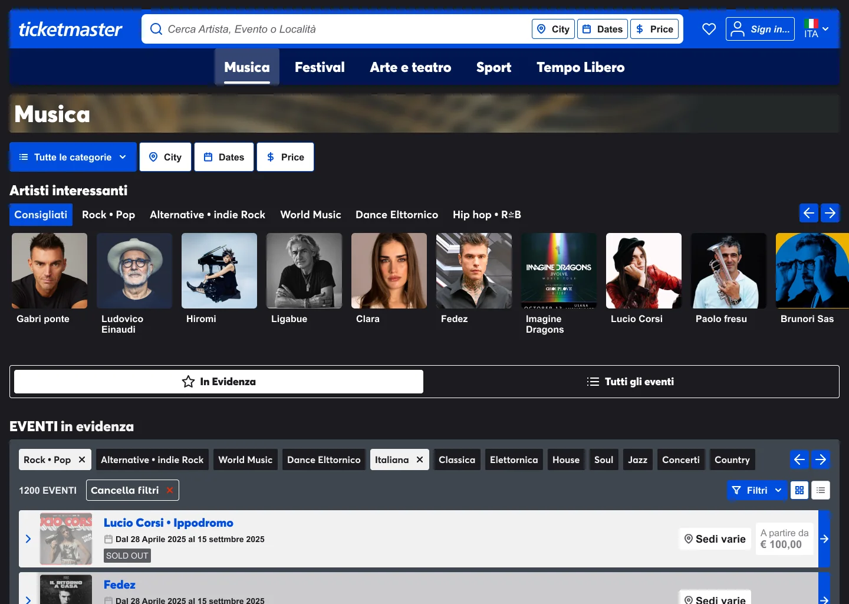Toggle Elettornica genre filter chip
The image size is (849, 604).
click(514, 459)
